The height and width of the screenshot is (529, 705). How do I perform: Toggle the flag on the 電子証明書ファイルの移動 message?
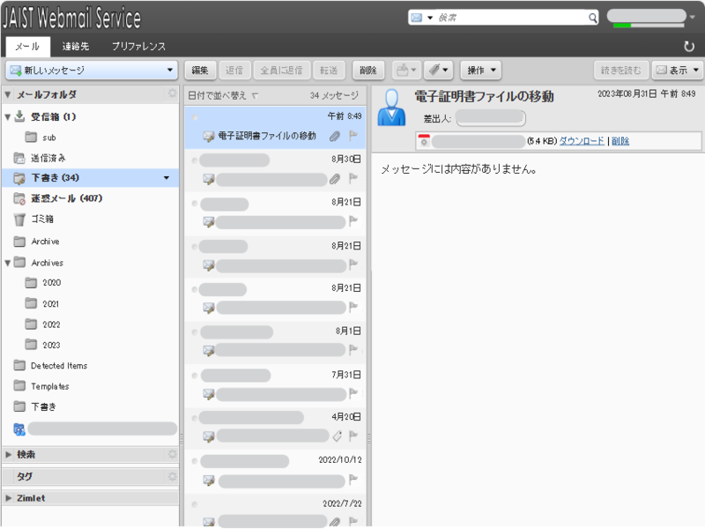[352, 136]
